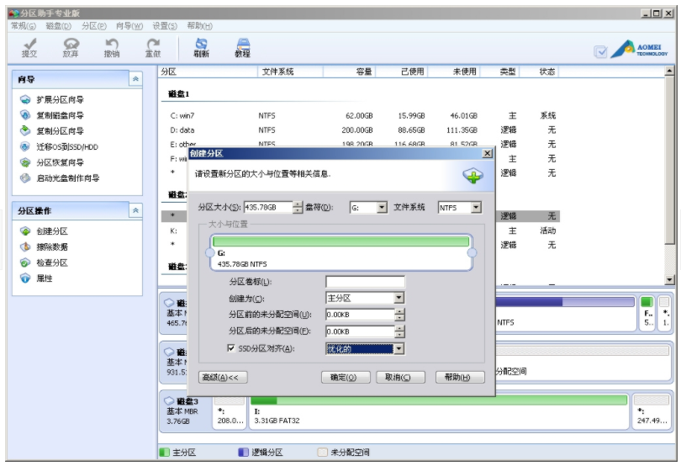The height and width of the screenshot is (466, 681).
Task: Click the 分区卷标 text field
Action: [x=365, y=281]
